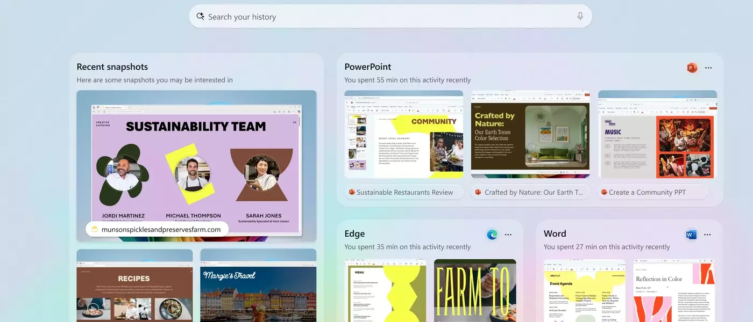Click the site icon on munsonspickles chip
The height and width of the screenshot is (322, 753).
95,229
